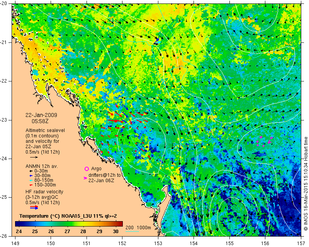Click the '0-30m' depth label
The height and width of the screenshot is (247, 309).
pos(41,171)
